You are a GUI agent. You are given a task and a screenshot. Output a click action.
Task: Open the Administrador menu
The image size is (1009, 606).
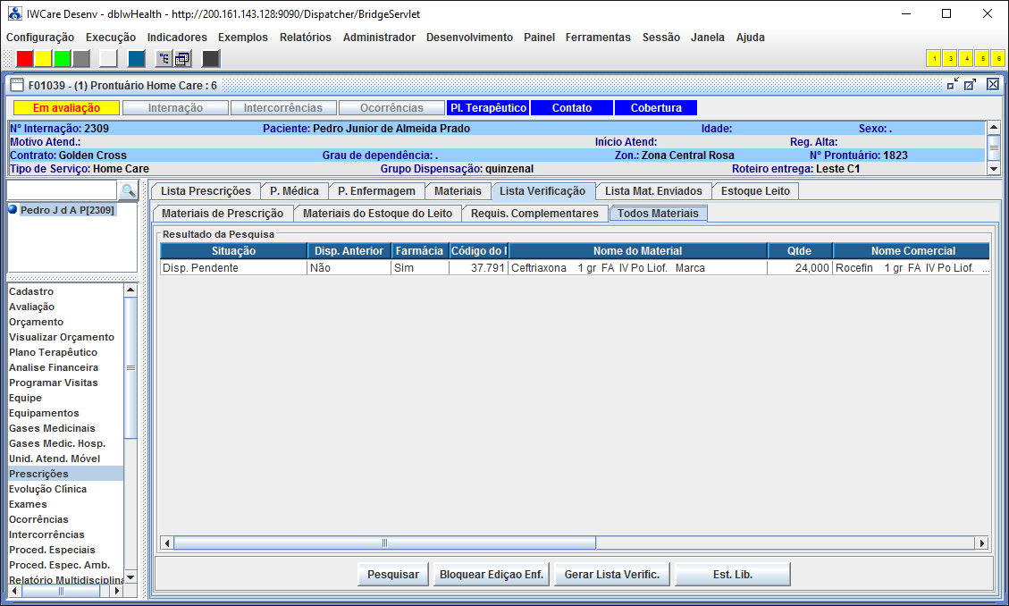tap(379, 38)
